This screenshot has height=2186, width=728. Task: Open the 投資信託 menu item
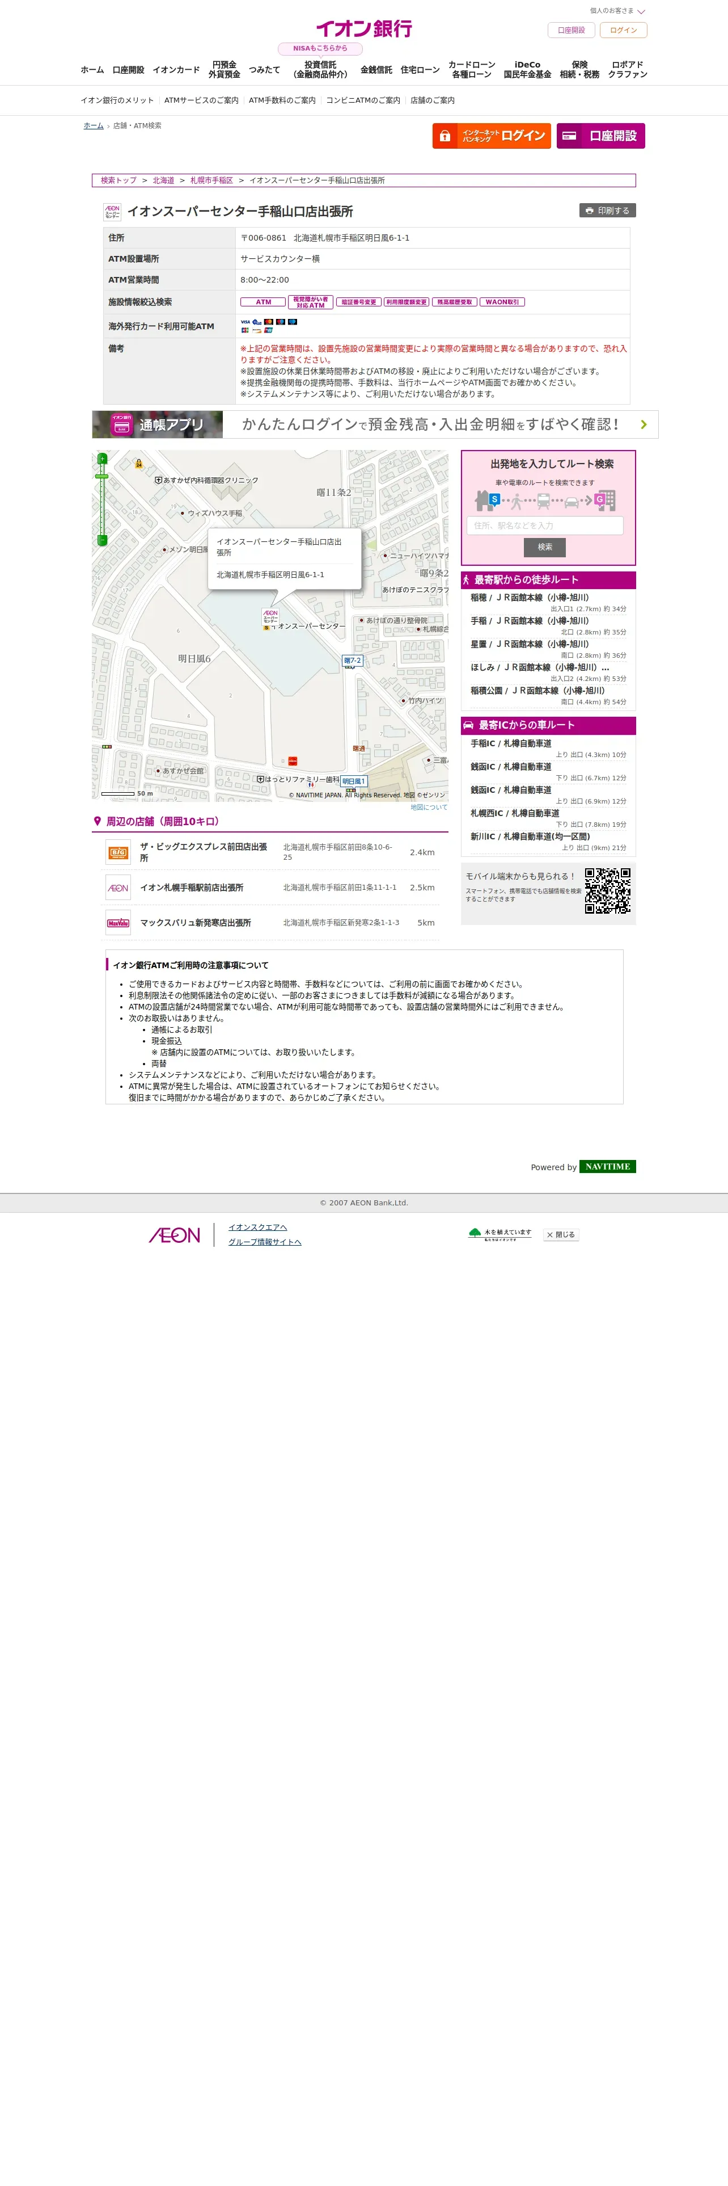click(x=320, y=70)
